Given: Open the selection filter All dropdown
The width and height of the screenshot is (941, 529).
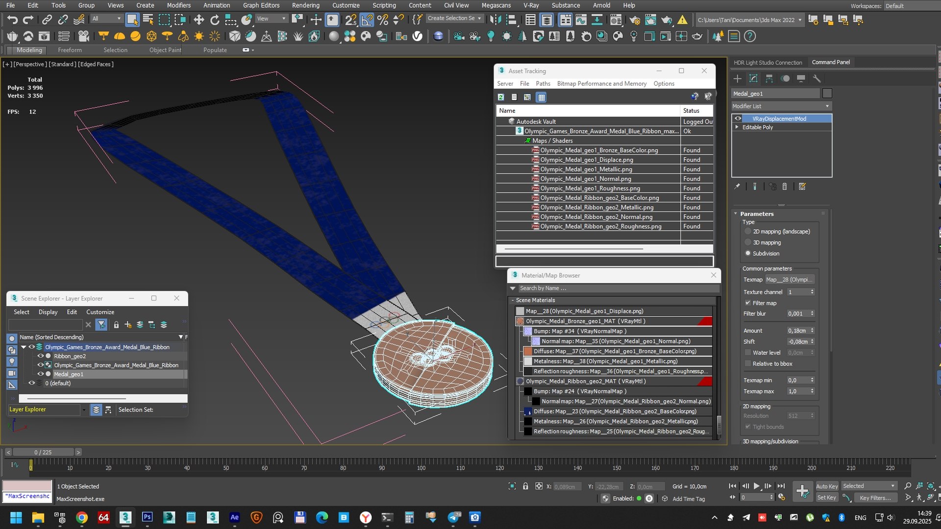Looking at the screenshot, I should pyautogui.click(x=106, y=19).
